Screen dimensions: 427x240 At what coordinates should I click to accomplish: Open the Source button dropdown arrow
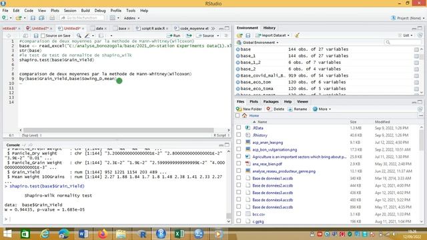click(218, 35)
